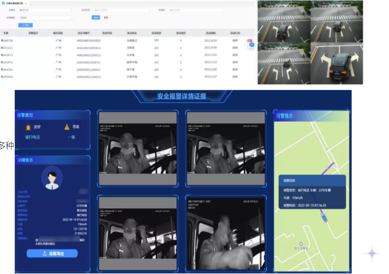Click the middle date filter input field
This screenshot has height=274, width=389.
(121, 10)
